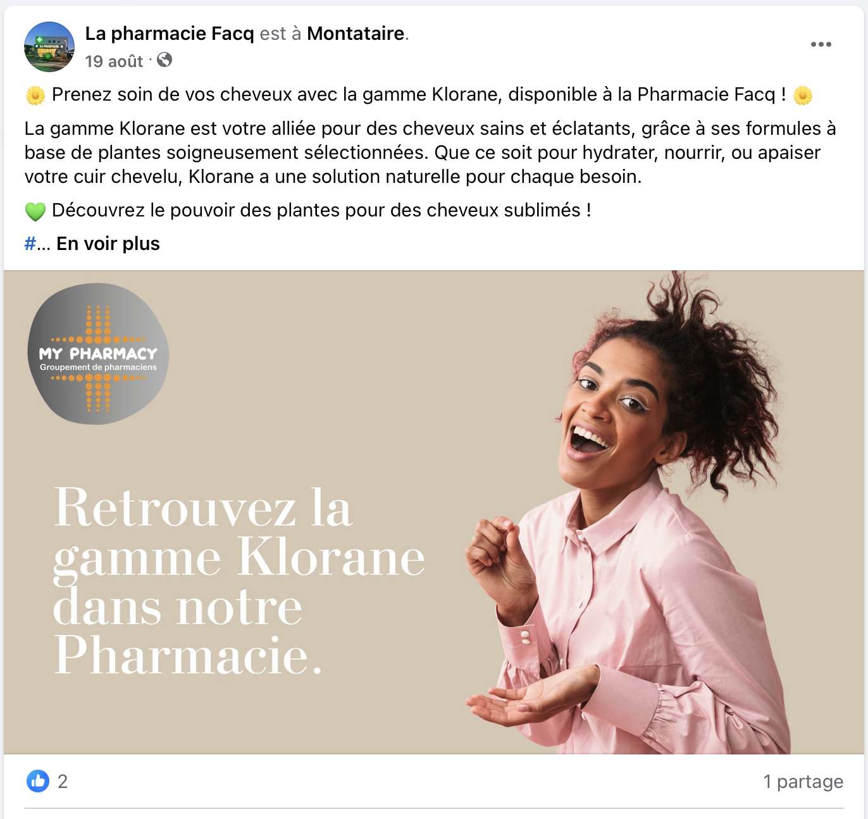Open the 19 août timestamp link
868x819 pixels.
click(115, 61)
